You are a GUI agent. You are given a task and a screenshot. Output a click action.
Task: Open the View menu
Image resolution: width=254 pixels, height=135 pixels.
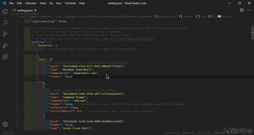(x=43, y=3)
